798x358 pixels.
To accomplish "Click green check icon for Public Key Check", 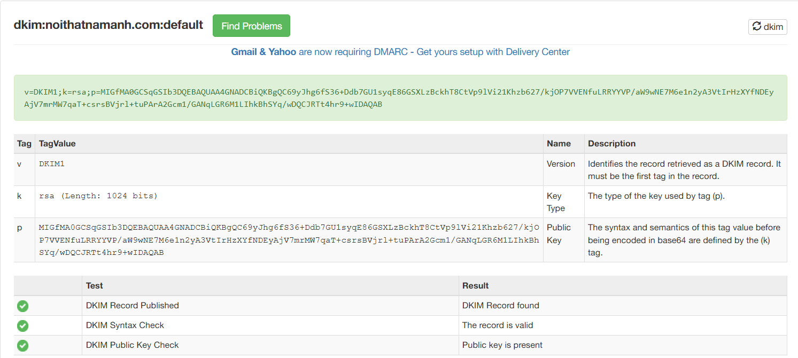I will click(22, 346).
